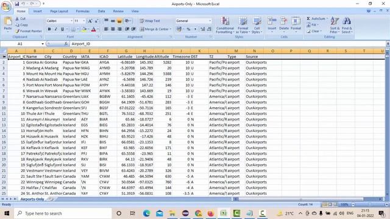Expand the Merge & Center dropdown arrow
Screen dimensions: 390x219
click(x=171, y=29)
